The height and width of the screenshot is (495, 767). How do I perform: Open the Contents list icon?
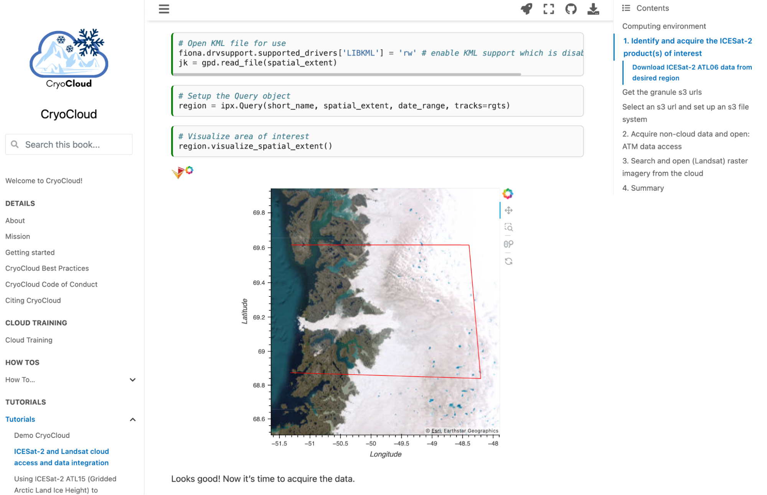pyautogui.click(x=626, y=8)
